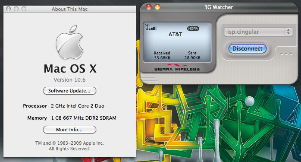Image resolution: width=301 pixels, height=162 pixels.
Task: Click the memory value 1 GB 667 MHz DDR2 SDRAM
Action: tap(84, 118)
